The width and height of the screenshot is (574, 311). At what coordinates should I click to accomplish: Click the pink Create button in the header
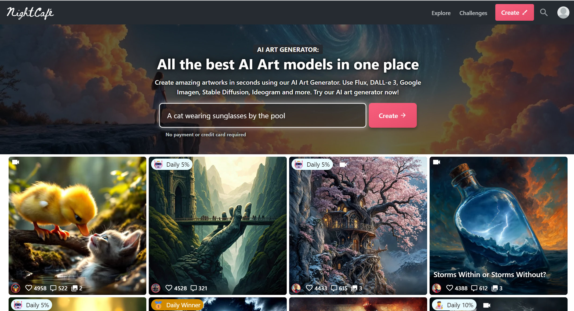[x=514, y=12]
